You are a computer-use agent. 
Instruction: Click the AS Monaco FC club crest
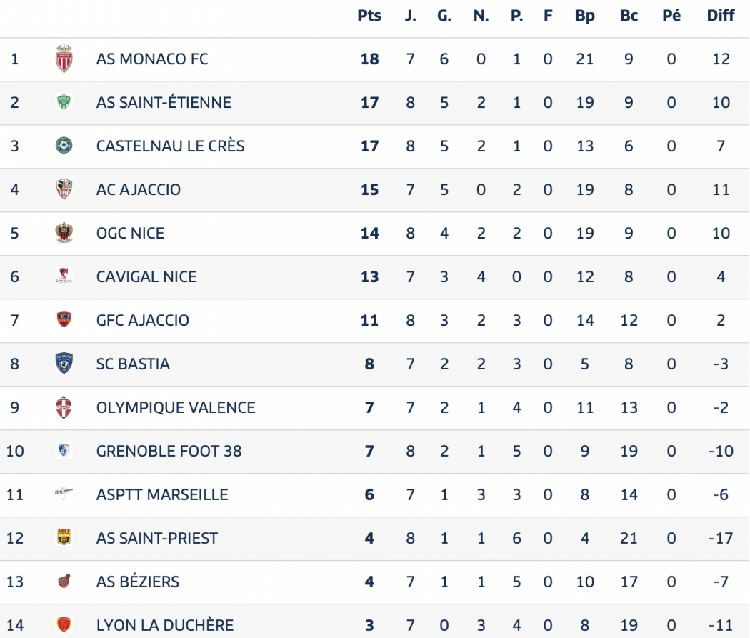click(x=64, y=59)
